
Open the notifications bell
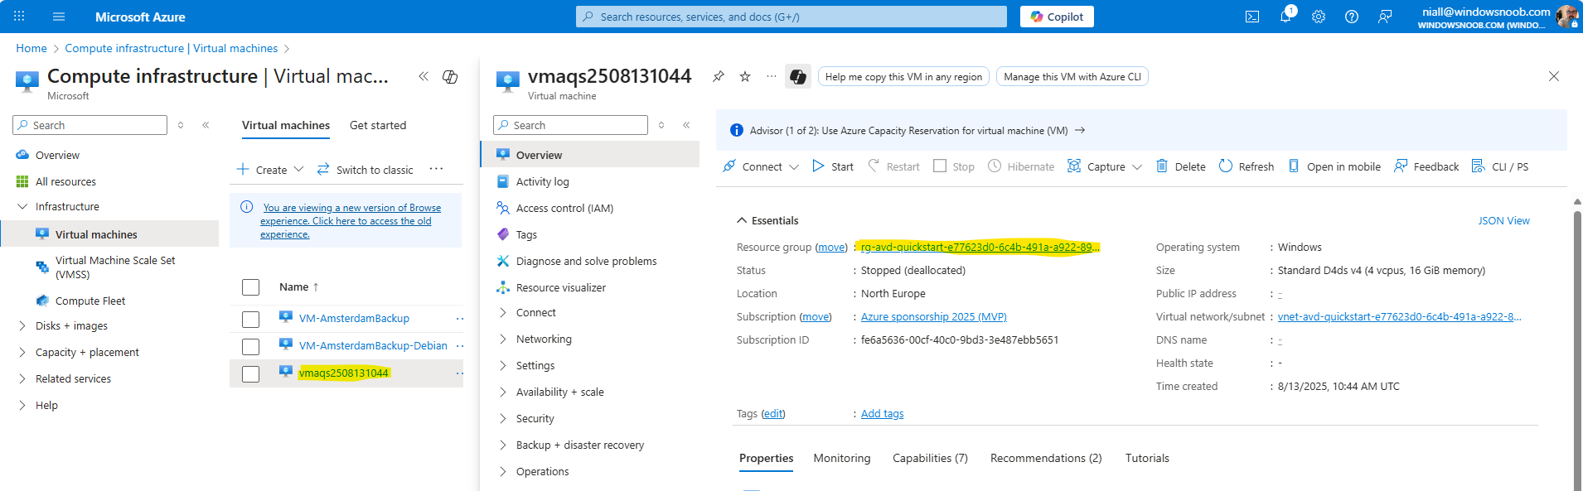[x=1285, y=17]
